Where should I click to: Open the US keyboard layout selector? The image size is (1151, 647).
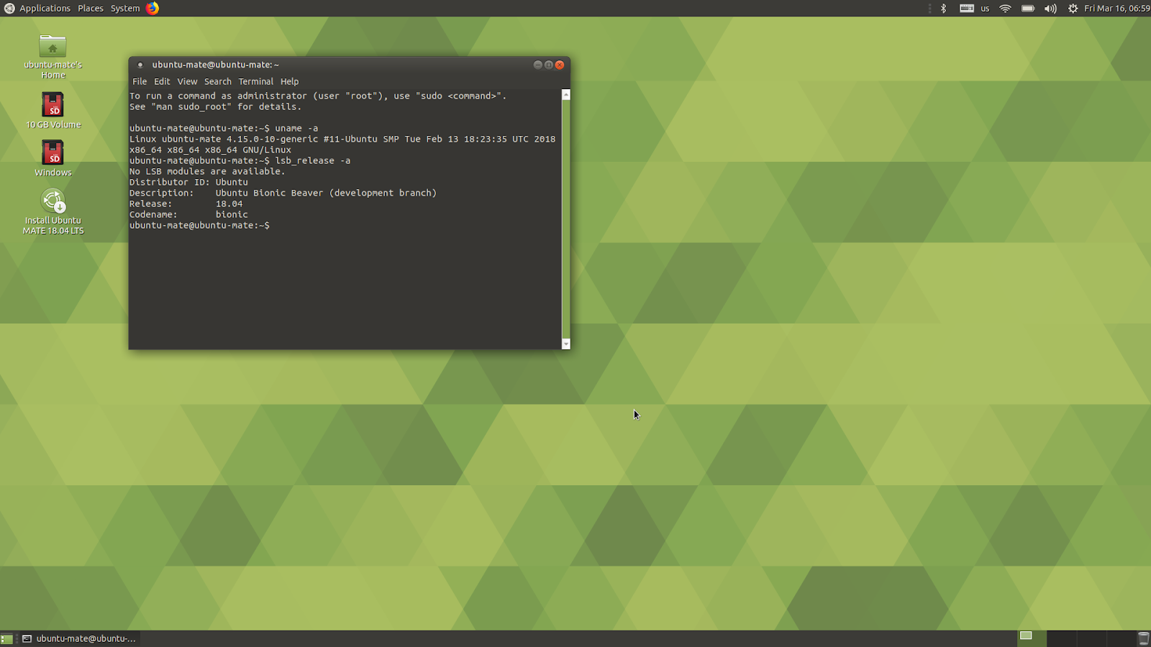tap(983, 8)
